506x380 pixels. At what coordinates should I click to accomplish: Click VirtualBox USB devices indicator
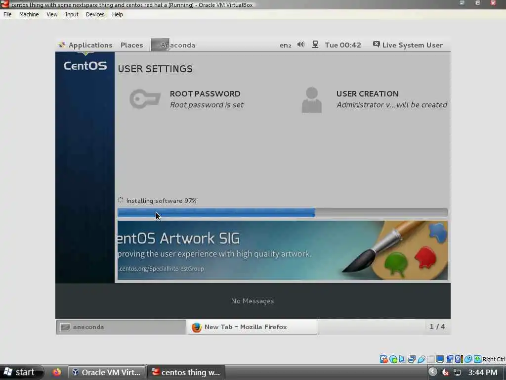(421, 359)
